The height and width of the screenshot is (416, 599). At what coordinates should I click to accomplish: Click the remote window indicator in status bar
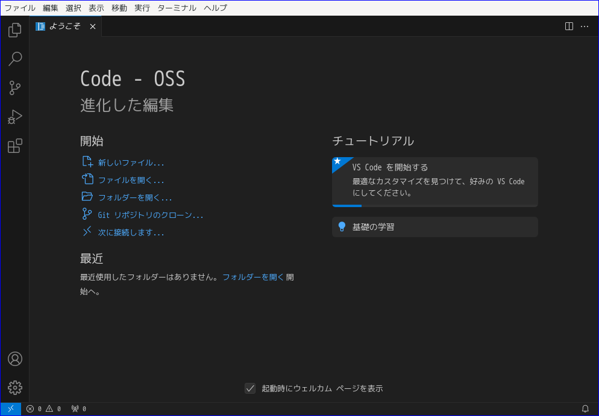coord(11,409)
